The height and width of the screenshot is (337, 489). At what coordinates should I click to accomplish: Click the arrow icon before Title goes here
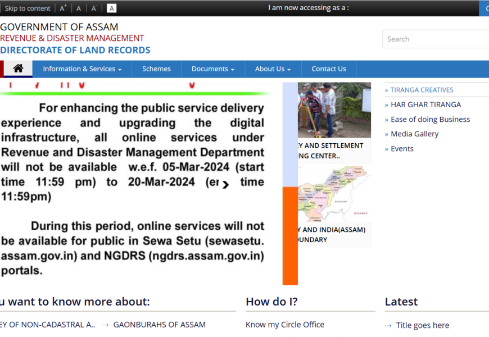[x=388, y=325]
